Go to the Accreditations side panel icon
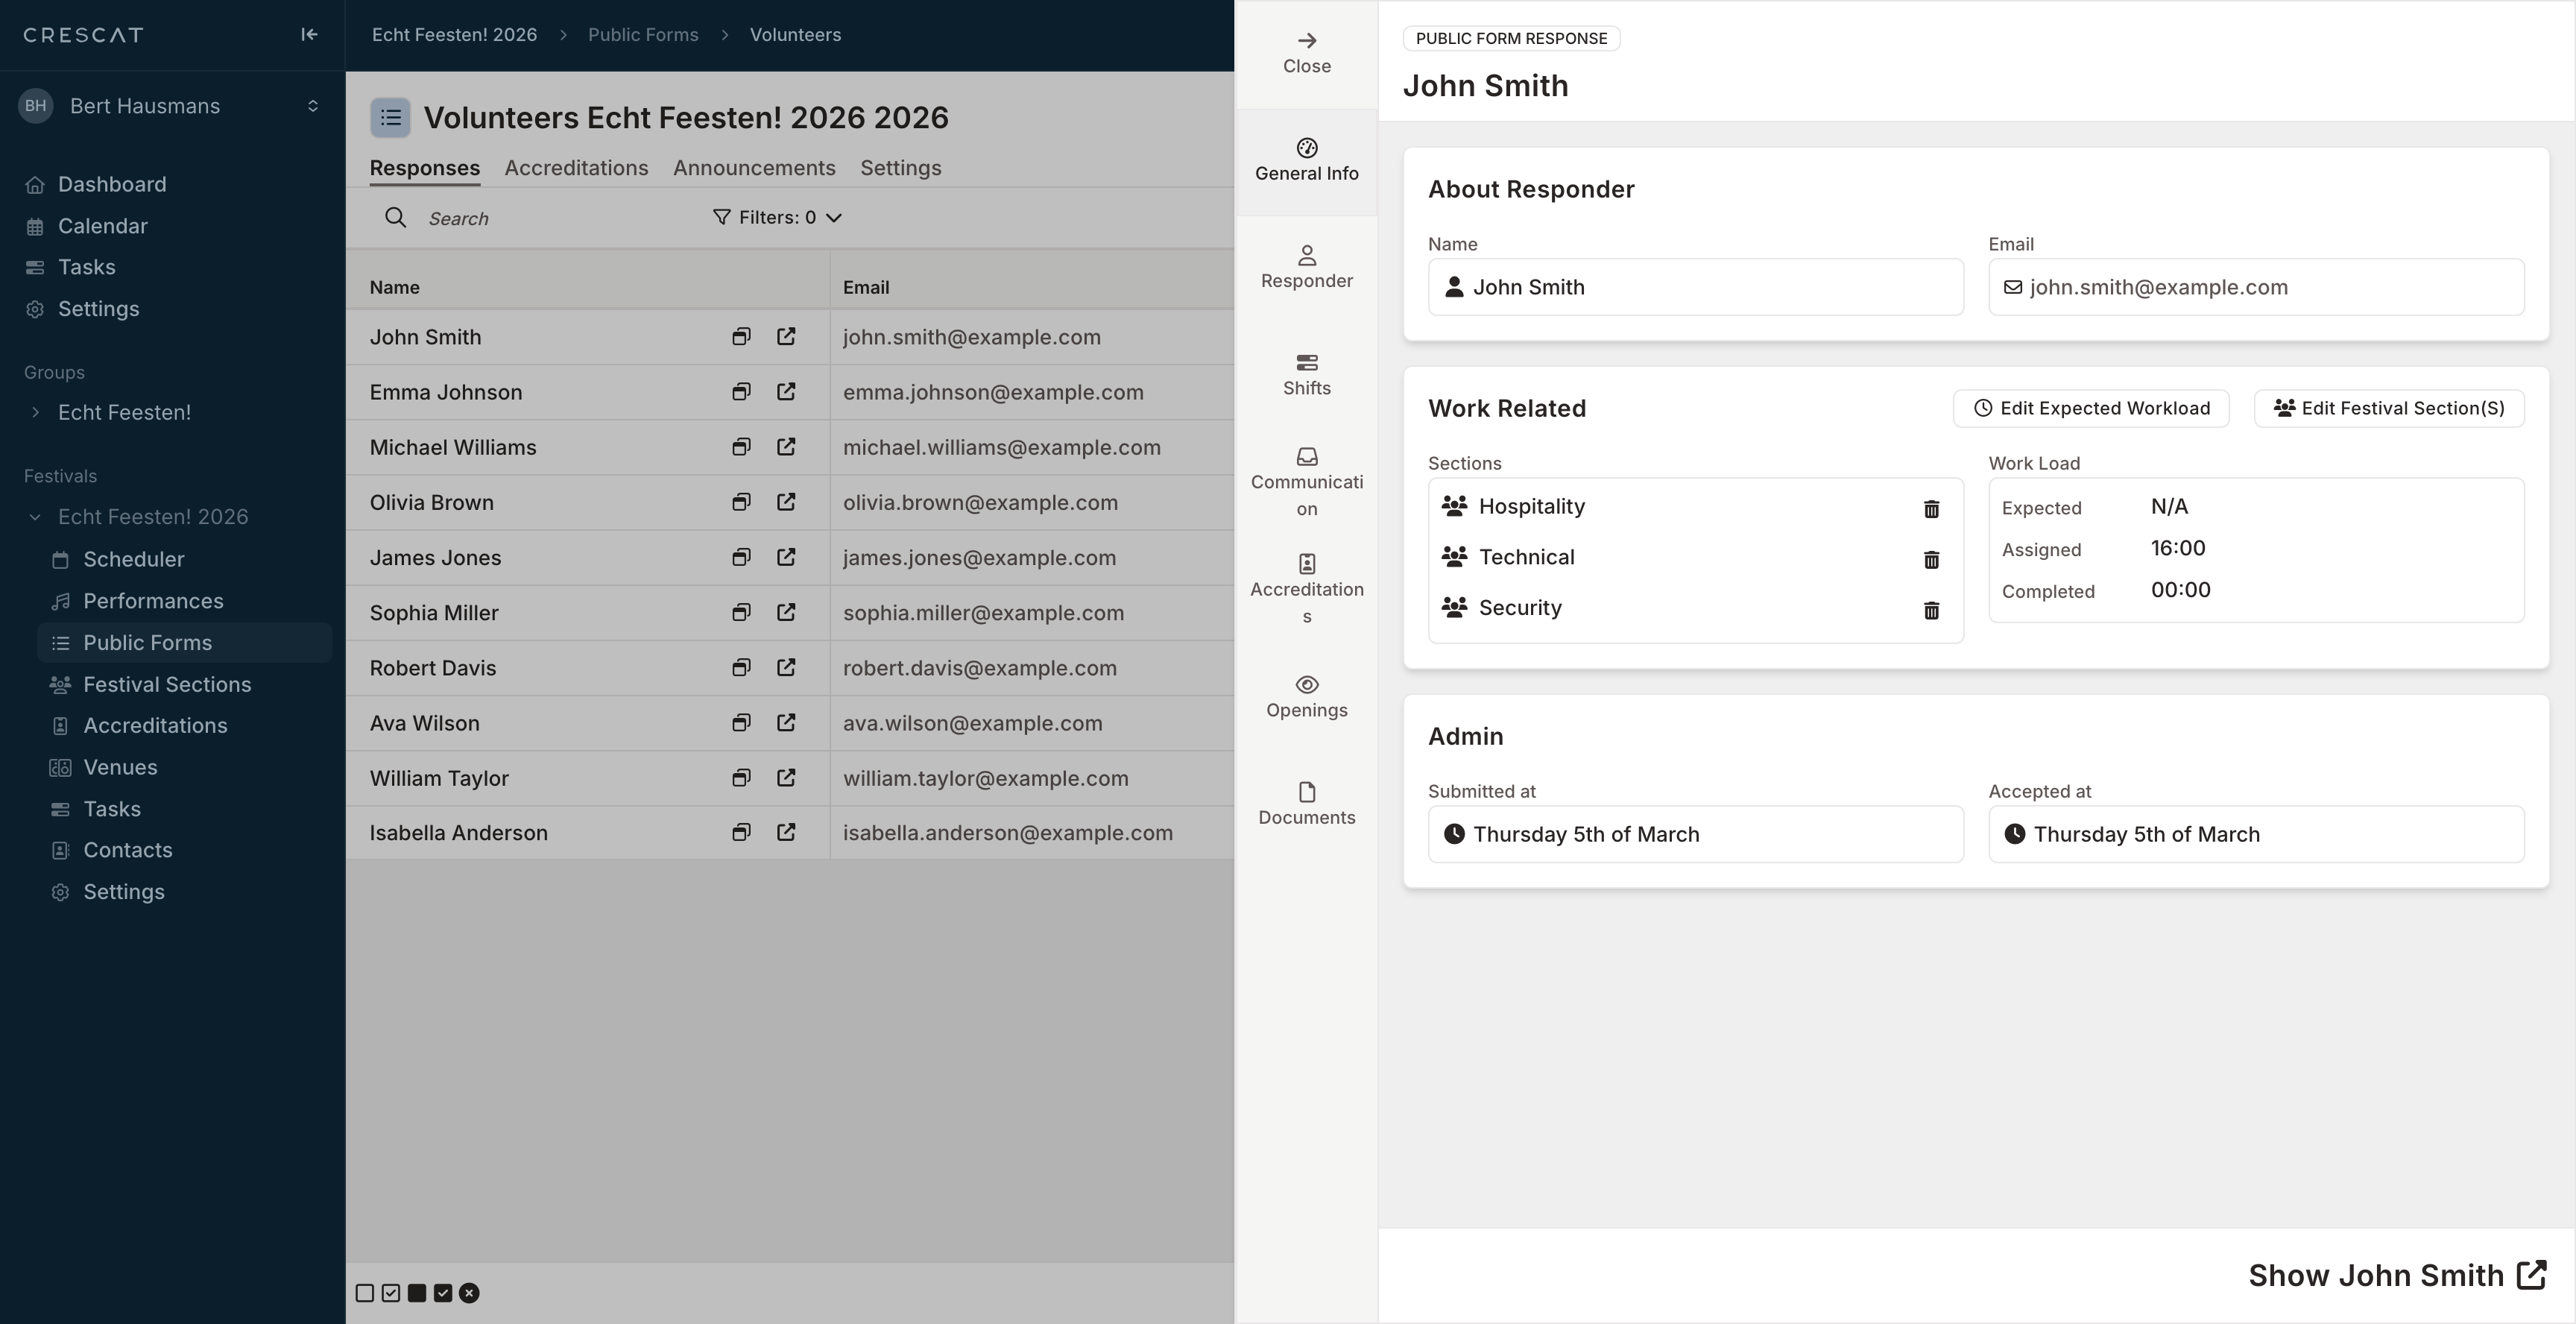Image resolution: width=2576 pixels, height=1324 pixels. click(1306, 589)
